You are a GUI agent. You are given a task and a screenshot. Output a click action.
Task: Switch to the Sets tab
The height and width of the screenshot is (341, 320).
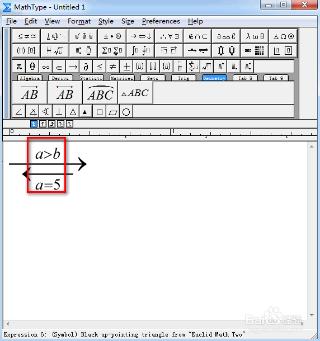tap(153, 78)
